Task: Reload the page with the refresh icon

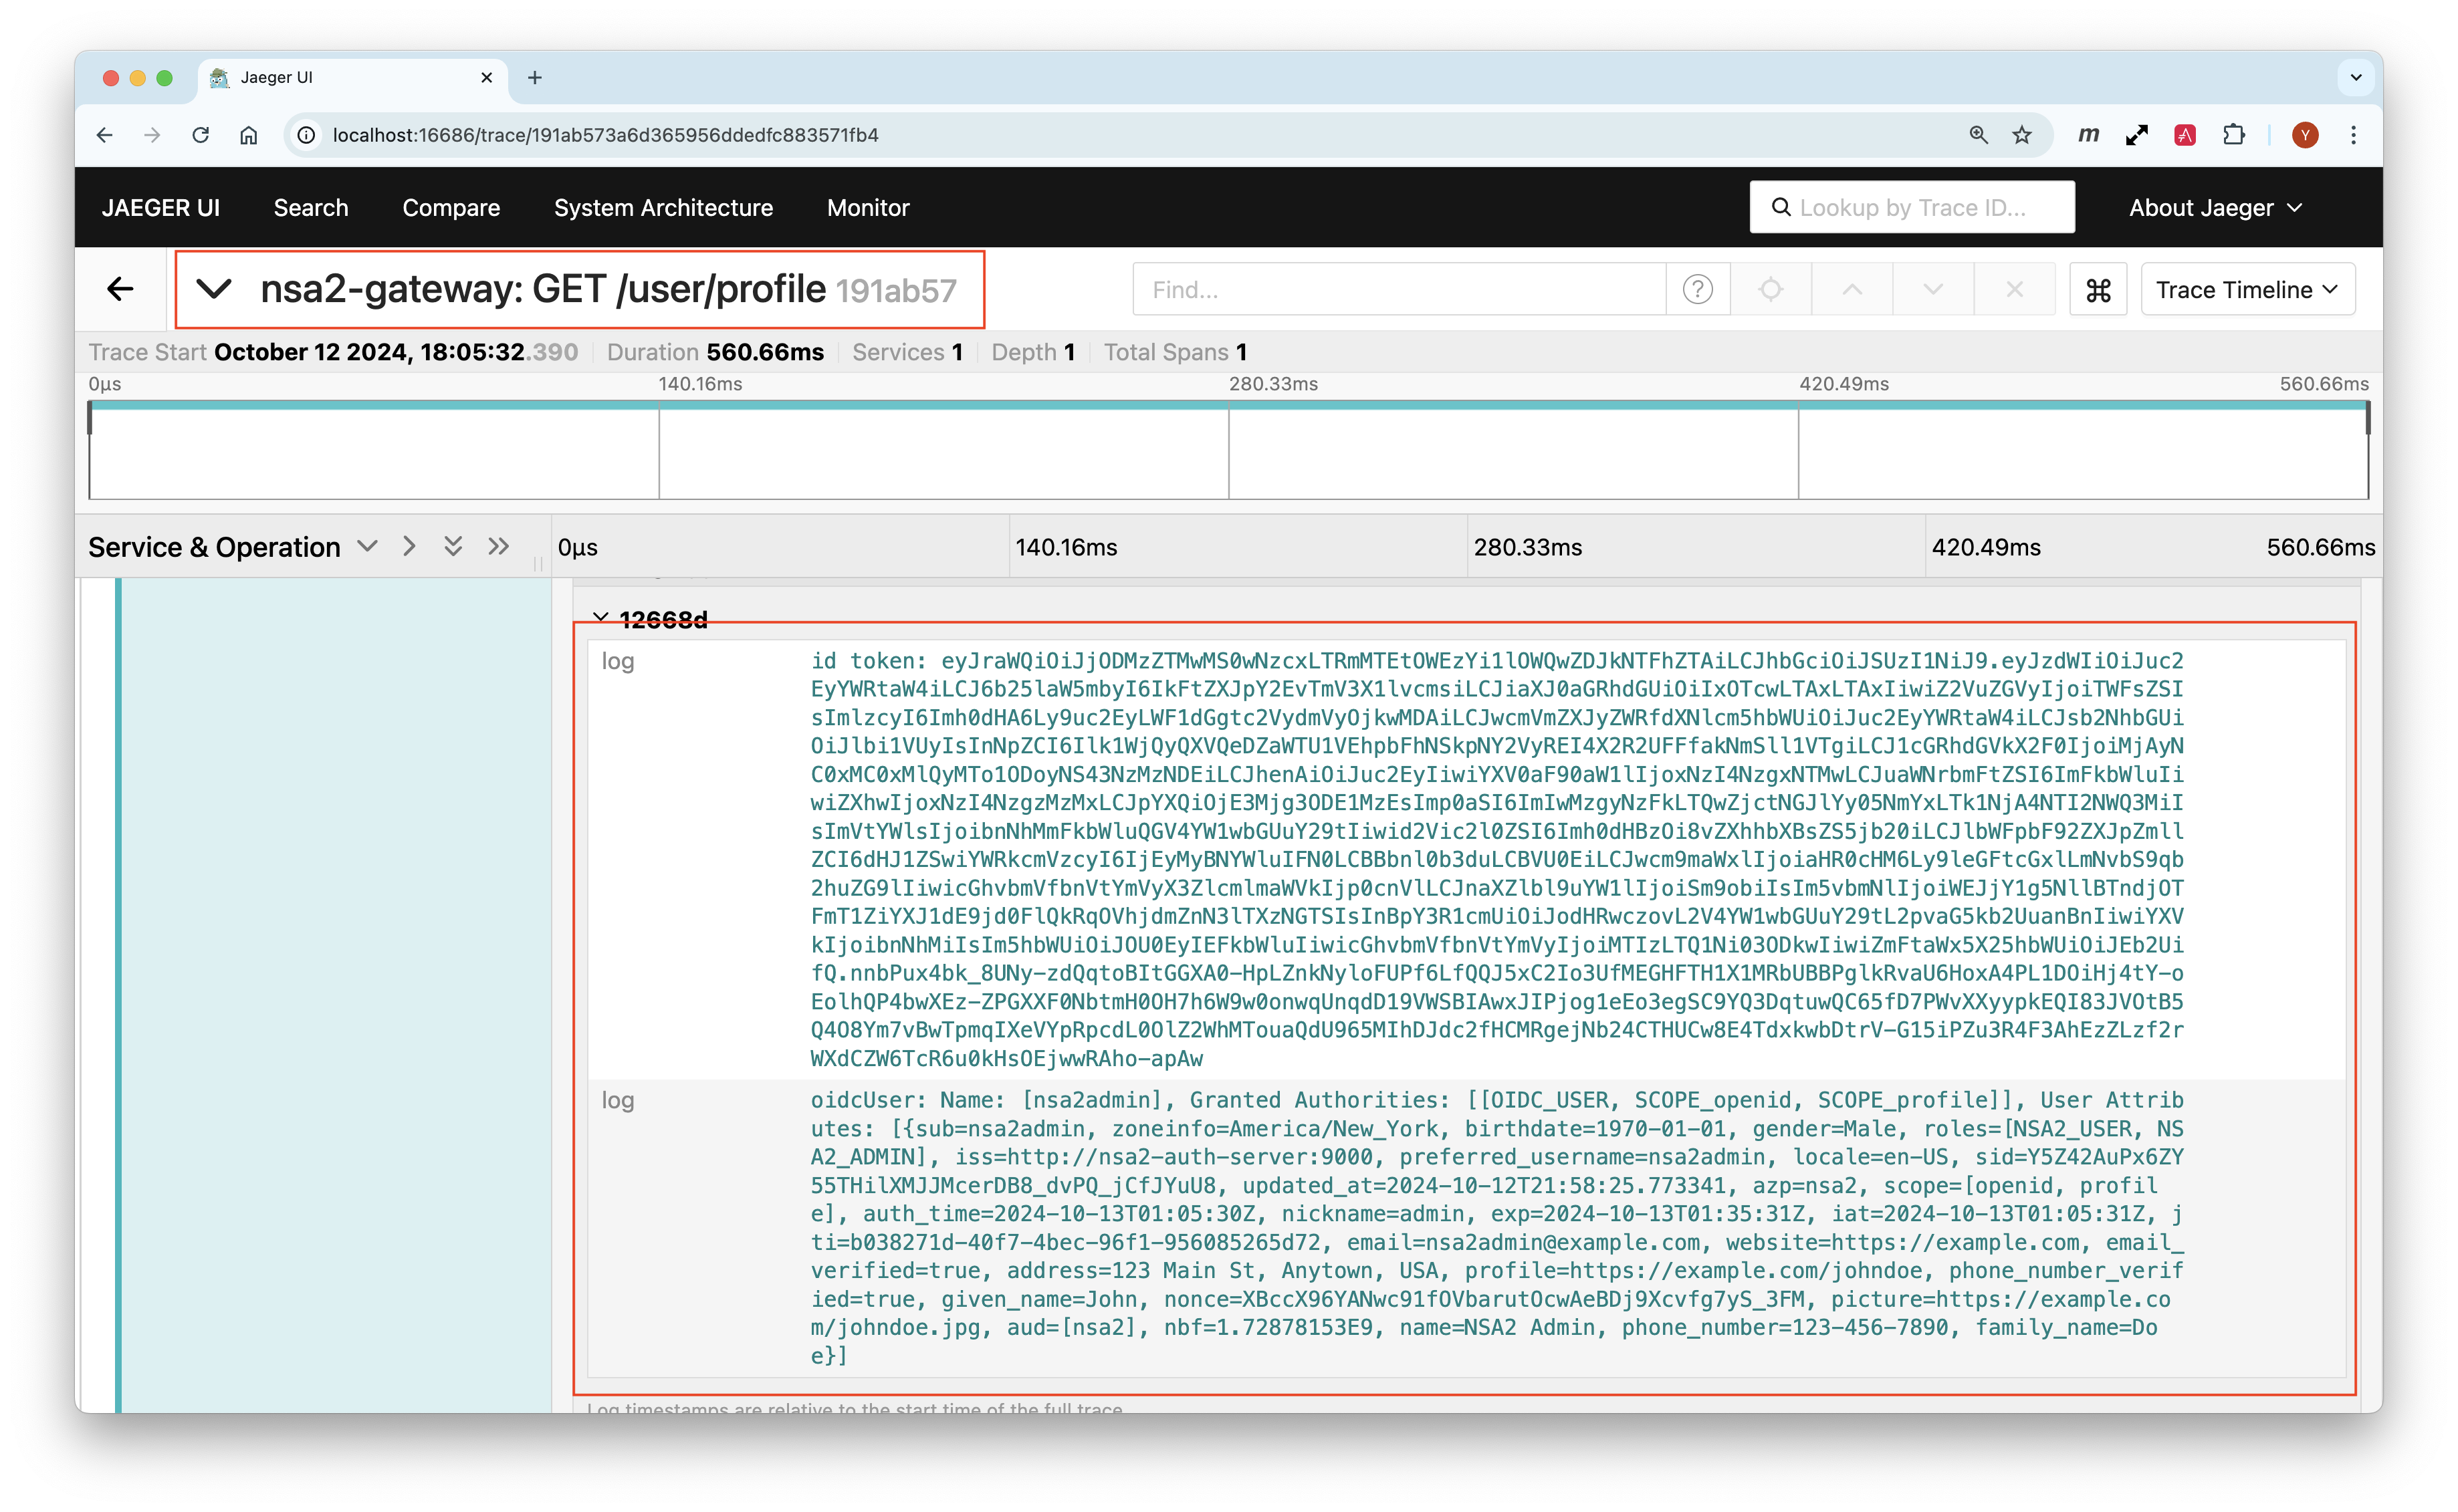Action: 200,135
